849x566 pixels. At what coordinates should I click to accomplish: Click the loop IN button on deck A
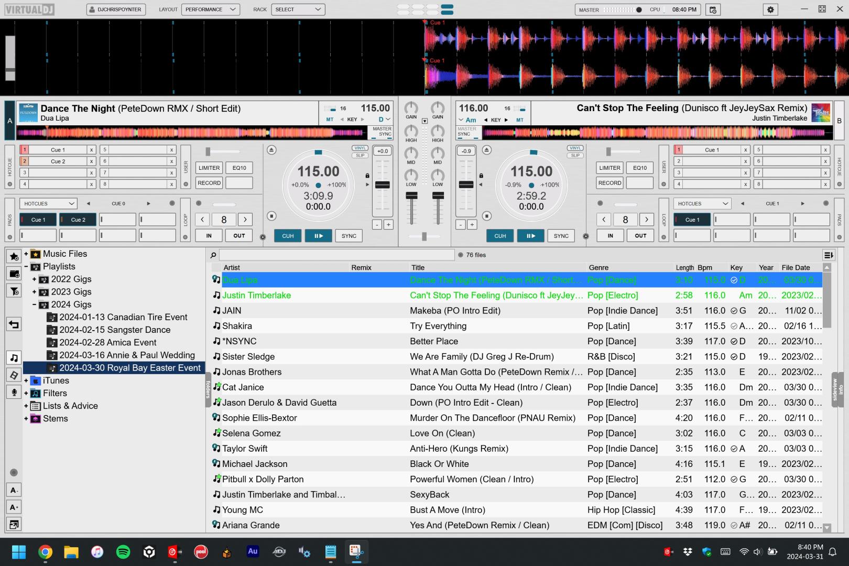pyautogui.click(x=209, y=236)
